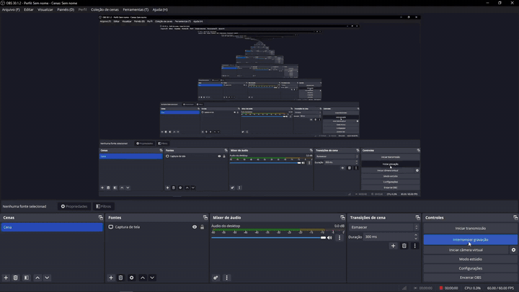Viewport: 519px width, 292px height.
Task: Click the Filtros button
Action: [x=104, y=206]
